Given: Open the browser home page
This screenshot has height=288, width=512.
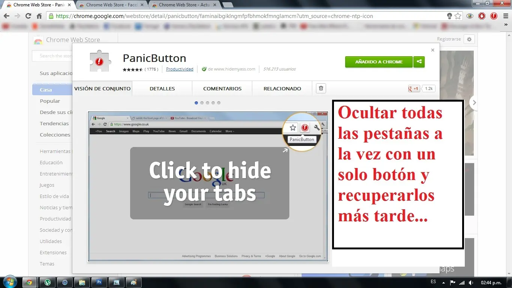Looking at the screenshot, I should coord(39,16).
